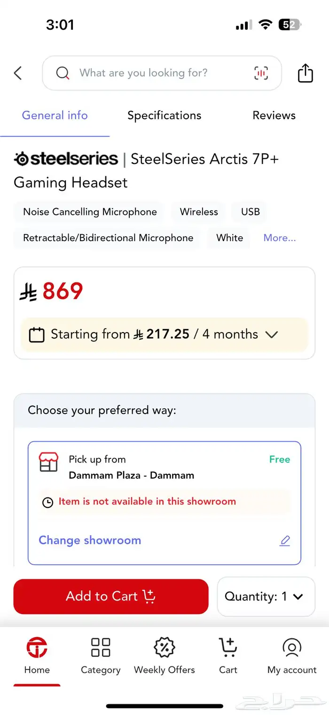Viewport: 329px width, 715px height.
Task: Open the Quantity dropdown
Action: pyautogui.click(x=266, y=596)
